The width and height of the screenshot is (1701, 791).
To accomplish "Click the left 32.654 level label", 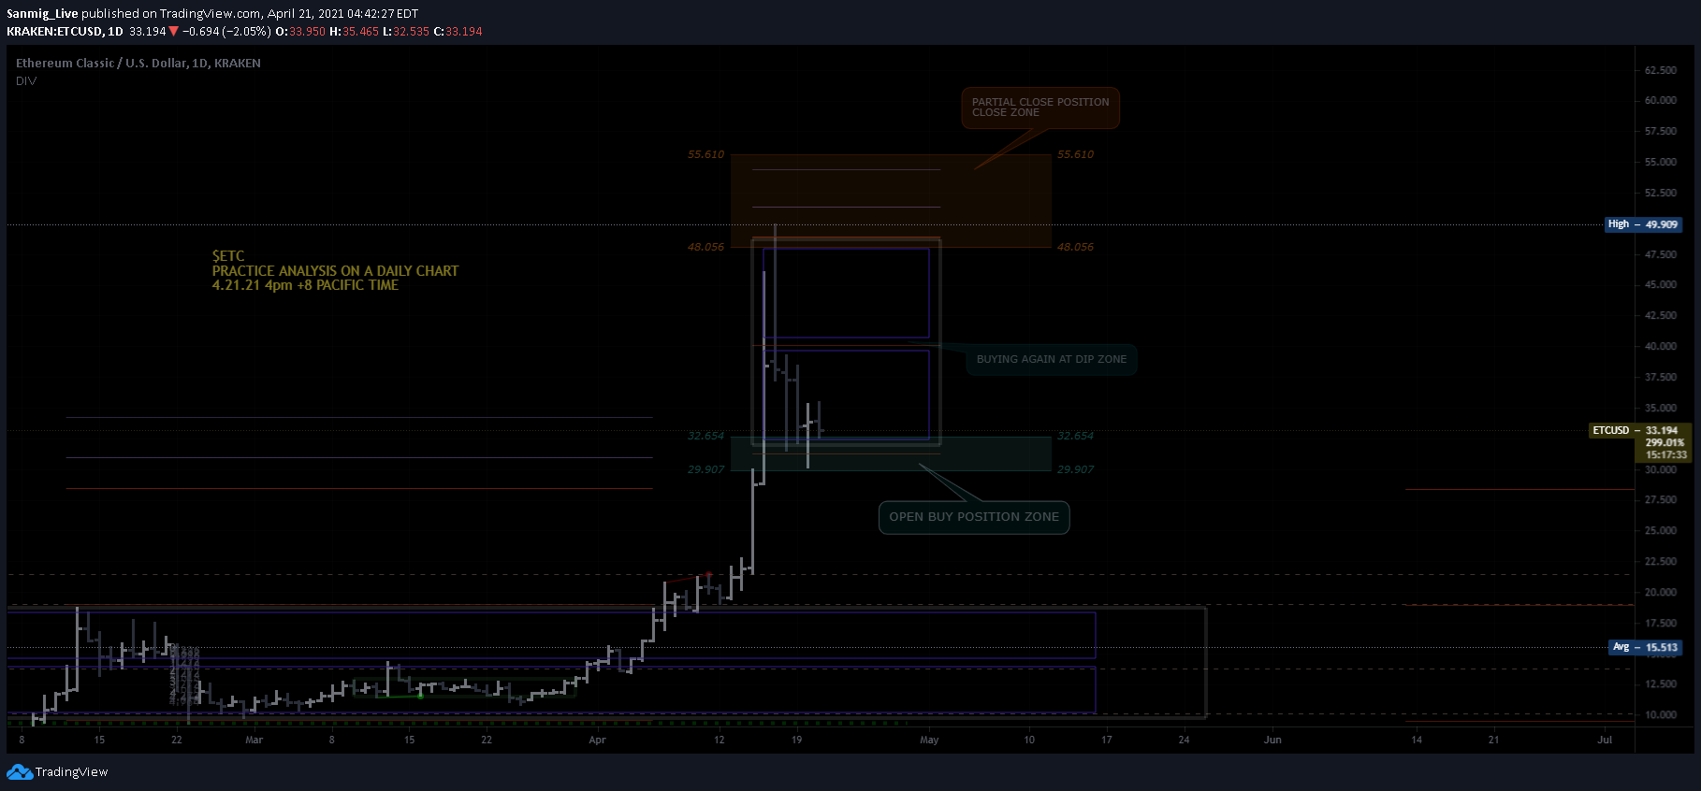I will (x=705, y=436).
